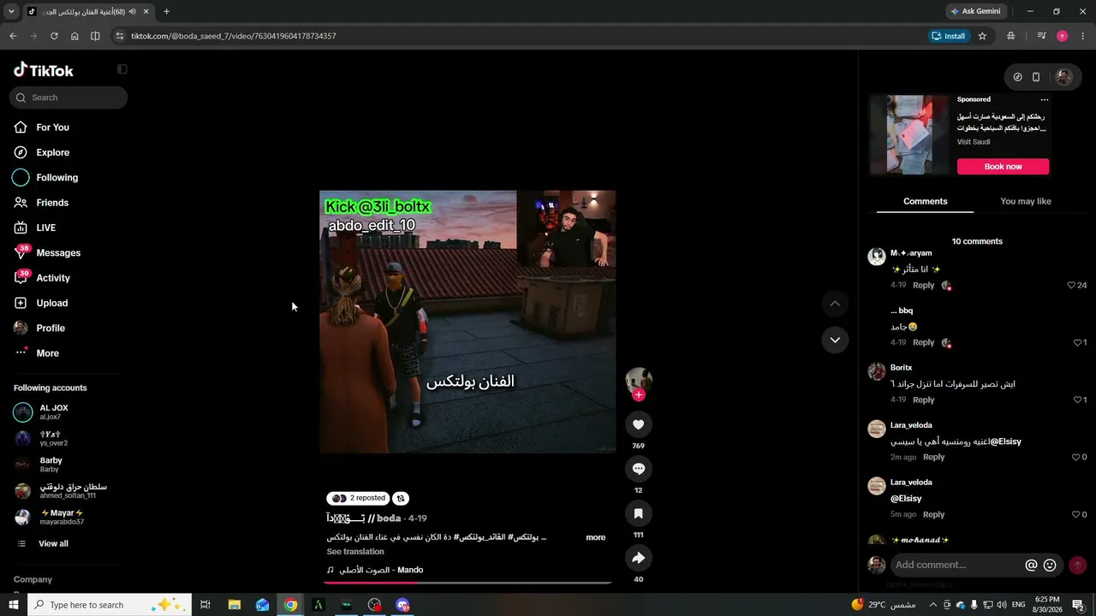The image size is (1096, 616).
Task: Reply to M.aryam's comment
Action: [x=923, y=285]
